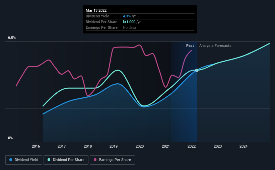Click the highlighted data point marker at Mar 2022
Image resolution: width=275 pixels, height=170 pixels.
point(197,70)
